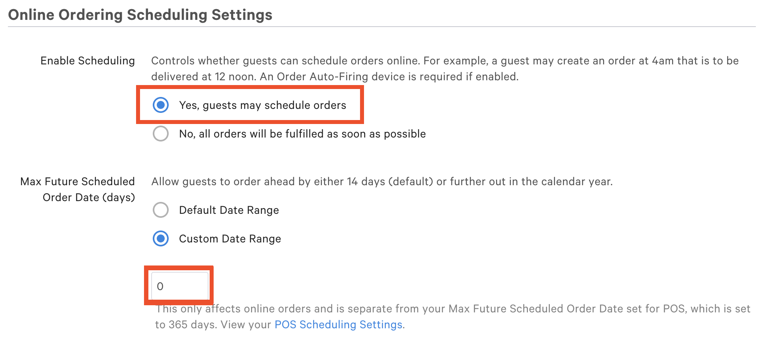This screenshot has width=767, height=341.
Task: Choose 'No, all orders fulfilled as soon as possible'
Action: click(x=161, y=134)
